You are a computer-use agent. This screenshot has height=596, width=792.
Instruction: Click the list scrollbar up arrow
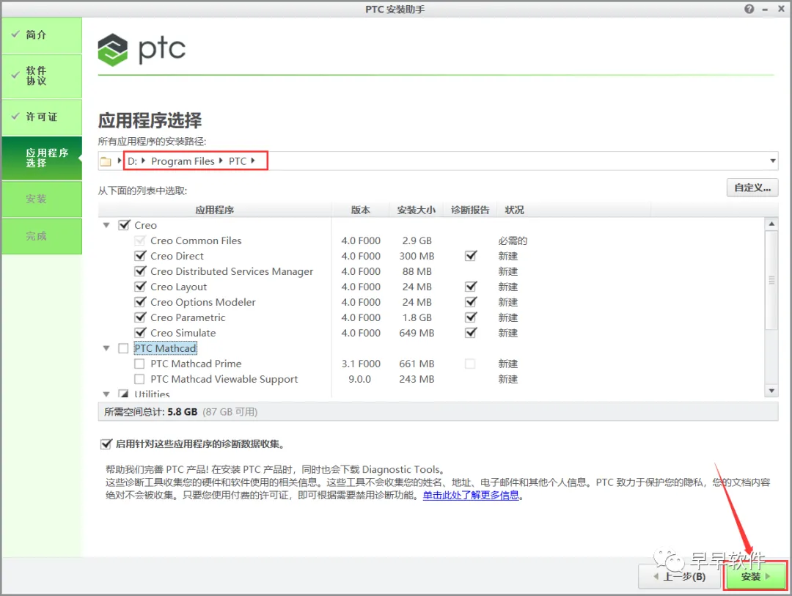click(771, 224)
